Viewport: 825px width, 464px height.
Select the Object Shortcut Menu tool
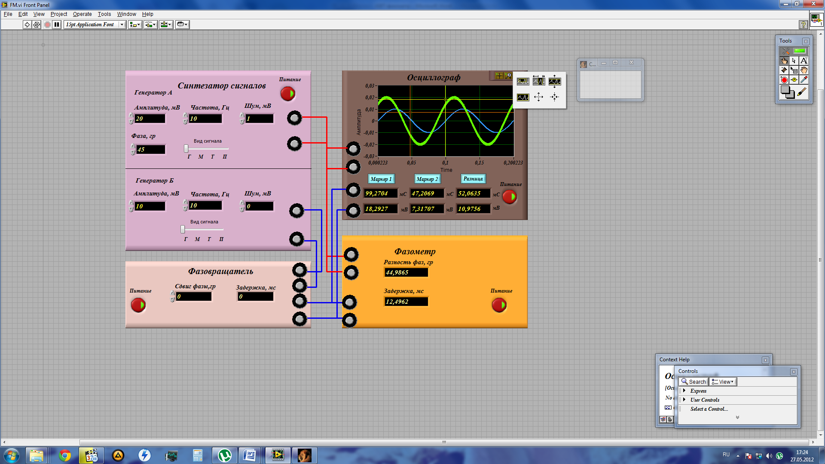(x=794, y=70)
